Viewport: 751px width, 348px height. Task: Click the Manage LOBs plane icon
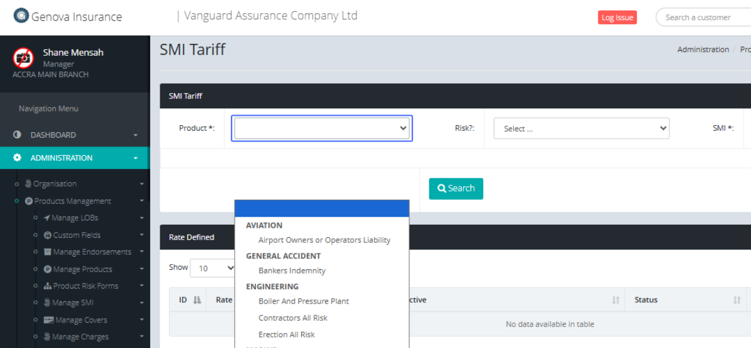pyautogui.click(x=47, y=218)
